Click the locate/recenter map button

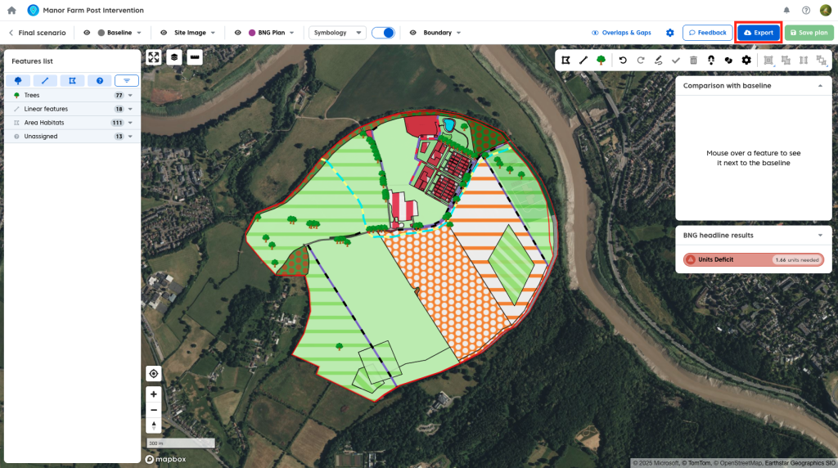154,374
